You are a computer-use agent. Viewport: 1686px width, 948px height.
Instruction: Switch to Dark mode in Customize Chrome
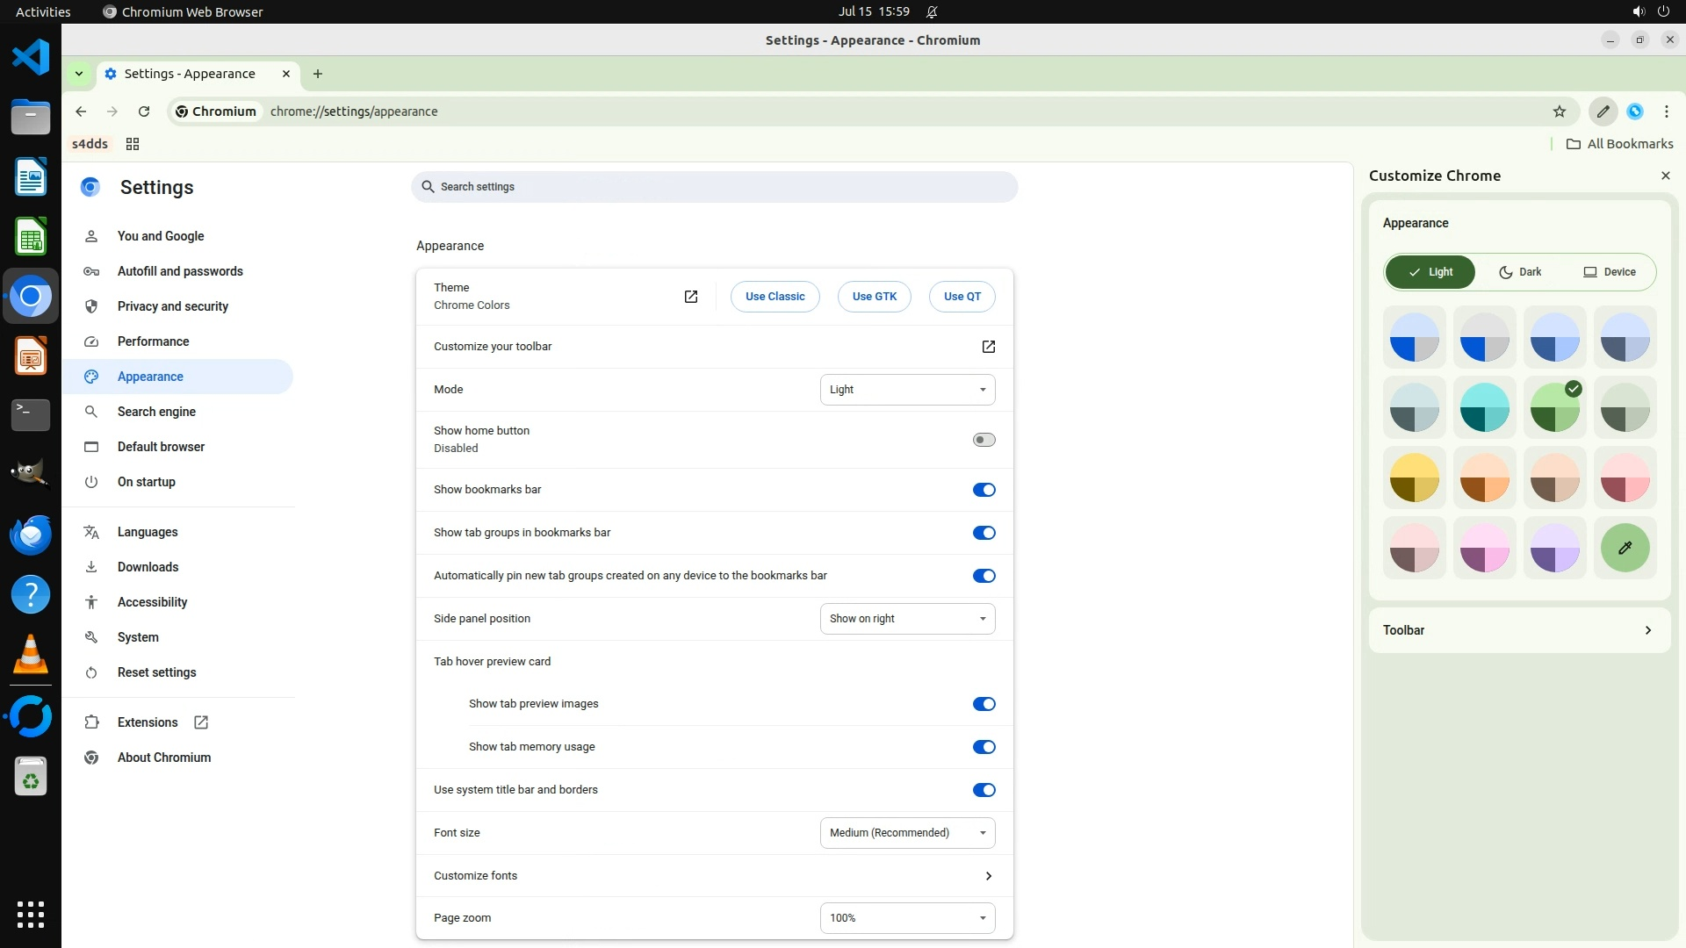[x=1520, y=272]
